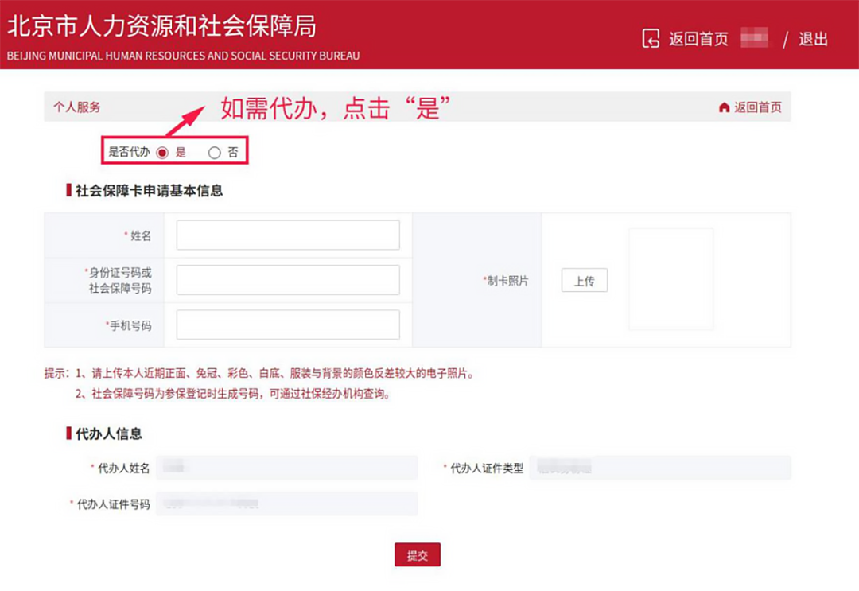Click the 退出 logout link
The image size is (859, 591).
pyautogui.click(x=813, y=39)
